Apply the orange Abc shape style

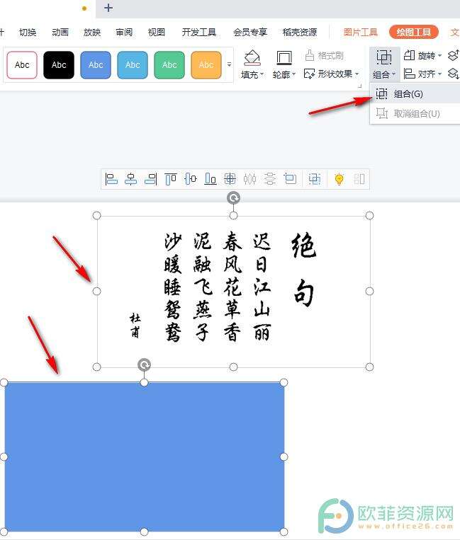tap(206, 64)
